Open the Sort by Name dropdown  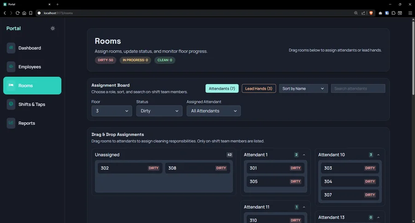pyautogui.click(x=303, y=88)
